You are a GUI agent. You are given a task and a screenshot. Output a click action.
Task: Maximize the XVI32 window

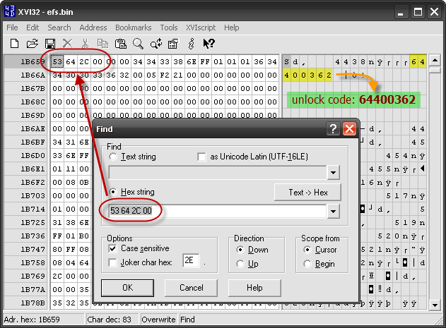[418, 12]
